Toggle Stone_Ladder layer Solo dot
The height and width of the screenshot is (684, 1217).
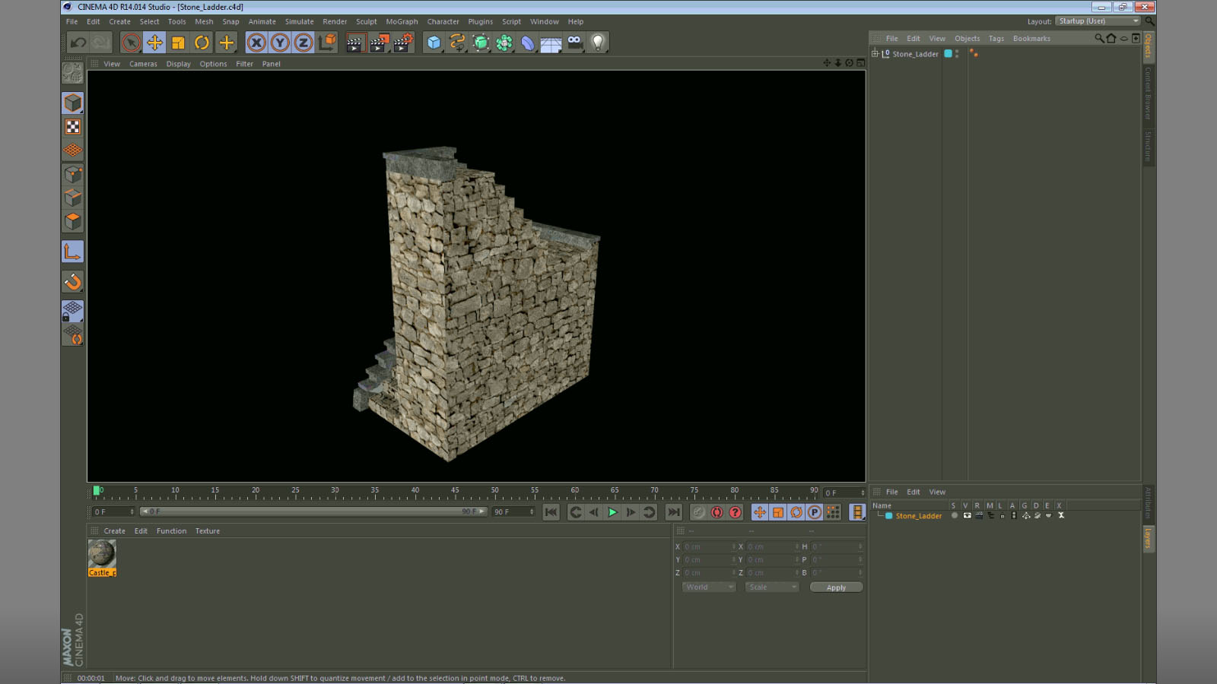955,516
